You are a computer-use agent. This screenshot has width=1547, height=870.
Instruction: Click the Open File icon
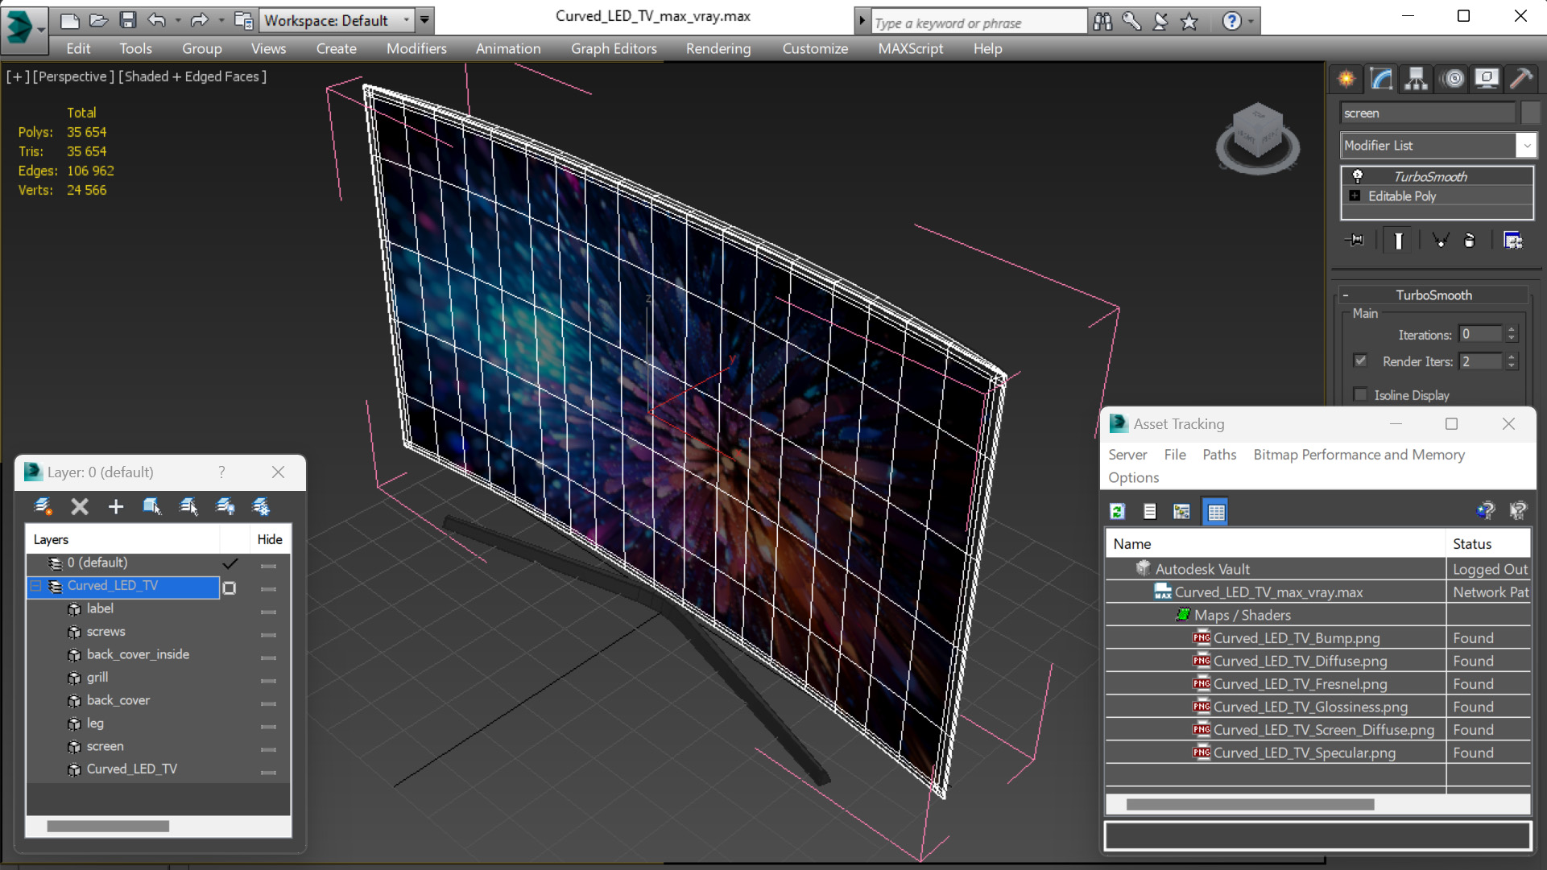pyautogui.click(x=99, y=20)
